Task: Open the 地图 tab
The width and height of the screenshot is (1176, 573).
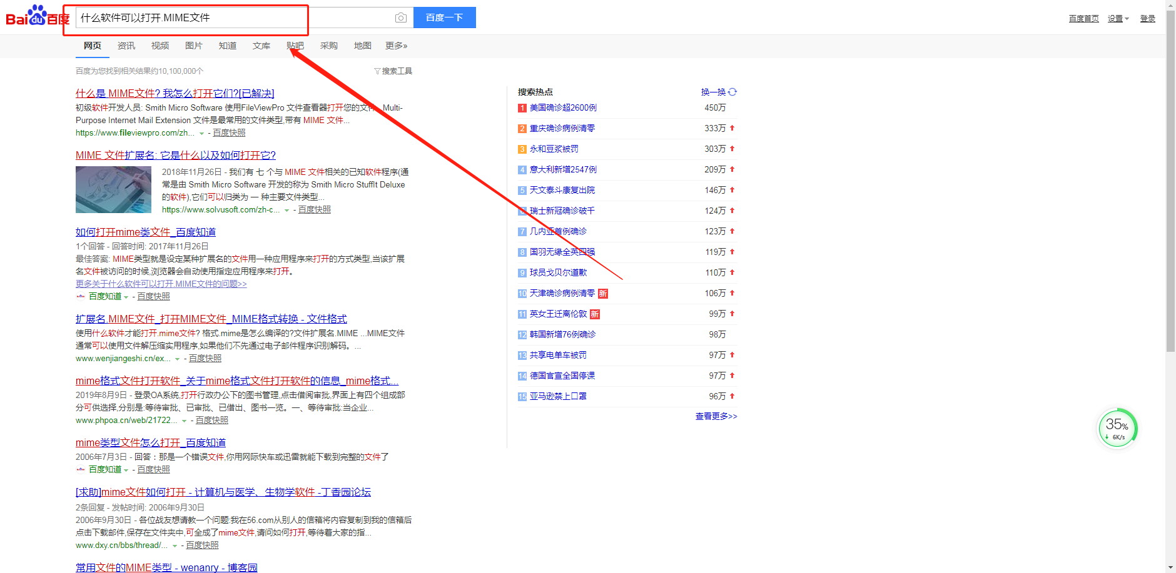Action: point(362,46)
